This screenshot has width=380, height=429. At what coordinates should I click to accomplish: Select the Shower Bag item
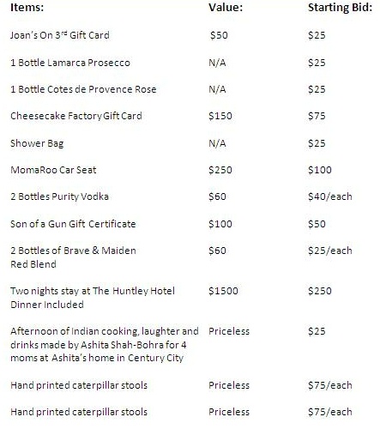37,143
